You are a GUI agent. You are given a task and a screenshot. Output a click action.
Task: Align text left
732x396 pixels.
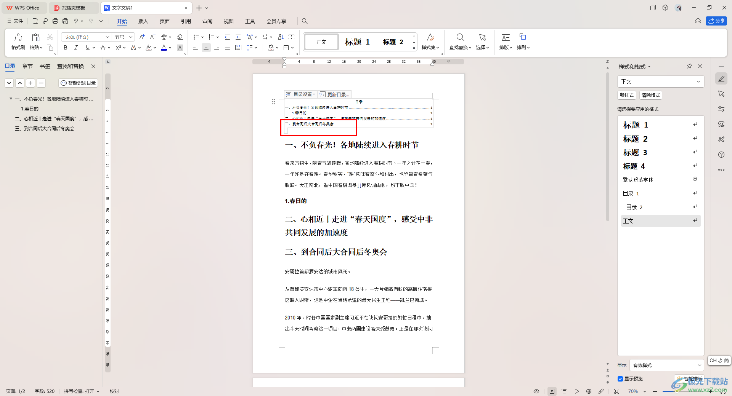[x=195, y=48]
